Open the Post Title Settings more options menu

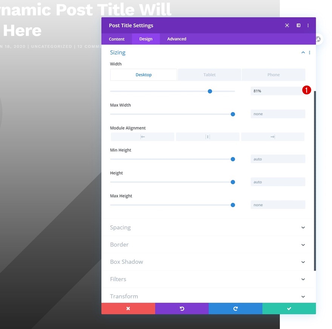click(308, 25)
